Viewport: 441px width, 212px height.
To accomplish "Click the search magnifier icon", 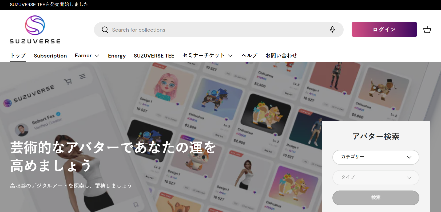I will (105, 30).
